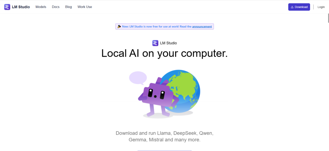Click the Download and run Llama description text
The height and width of the screenshot is (151, 329).
pyautogui.click(x=164, y=136)
